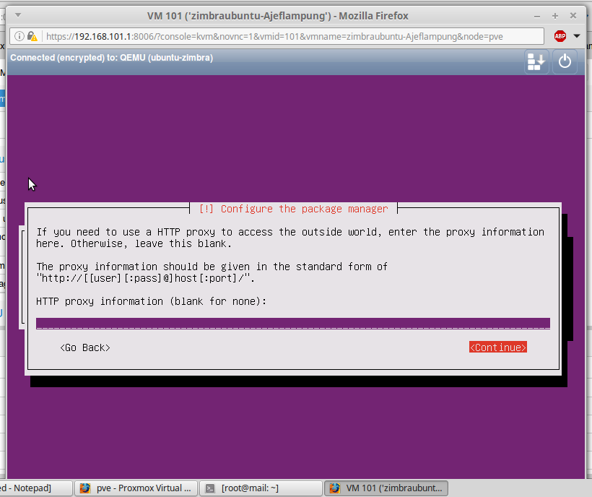Open the window menu arrow in title bar
Image resolution: width=592 pixels, height=497 pixels.
point(18,15)
